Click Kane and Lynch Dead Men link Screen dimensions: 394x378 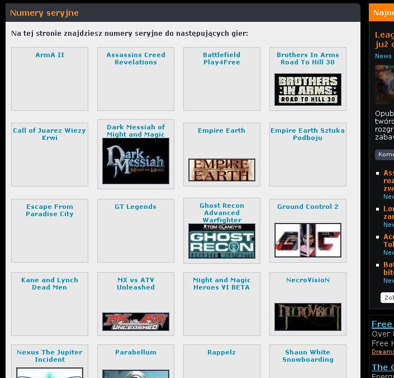click(x=50, y=284)
